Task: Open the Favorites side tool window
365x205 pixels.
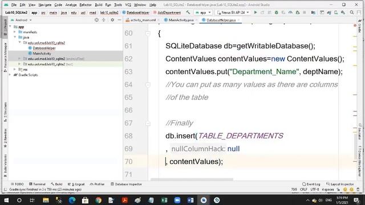Action: pos(5,137)
